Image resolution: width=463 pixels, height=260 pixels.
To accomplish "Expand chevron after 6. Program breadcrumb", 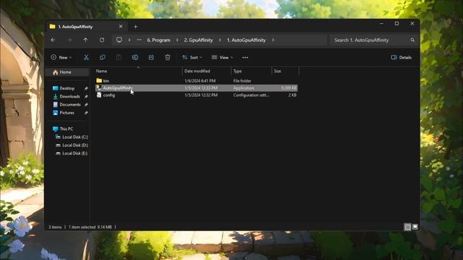I will [177, 40].
